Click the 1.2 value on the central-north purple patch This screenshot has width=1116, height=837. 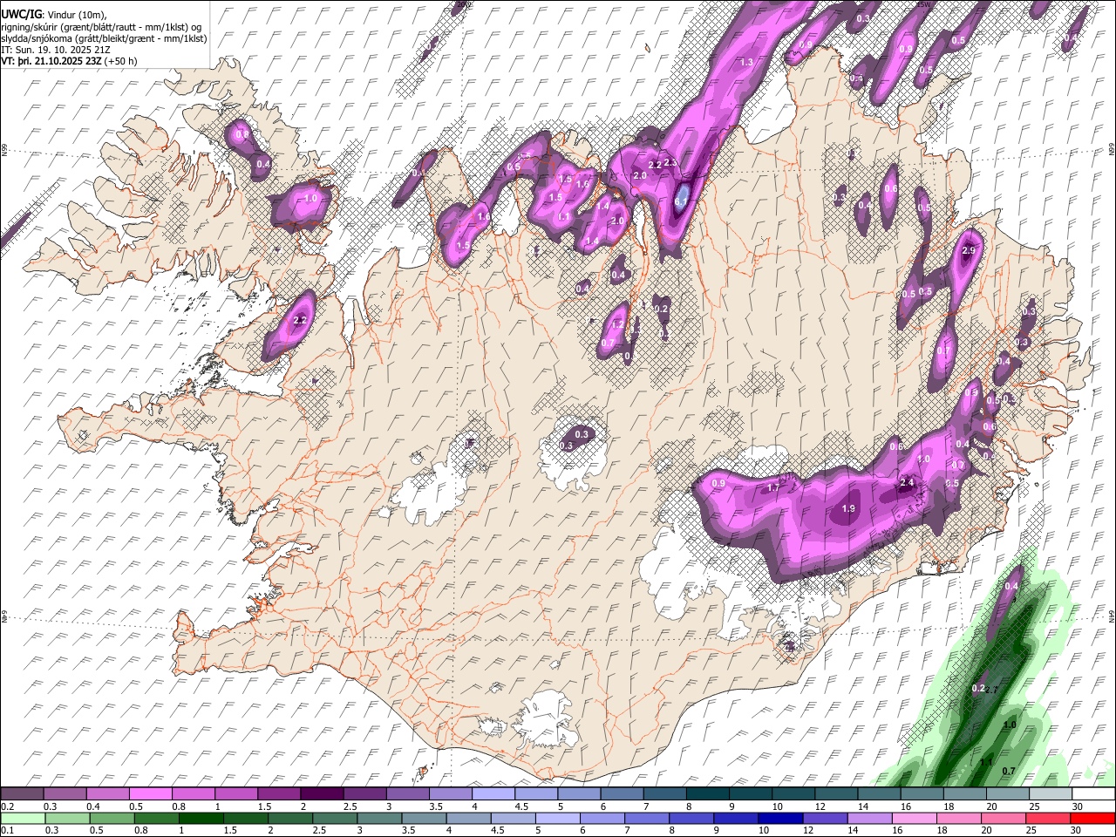click(618, 324)
